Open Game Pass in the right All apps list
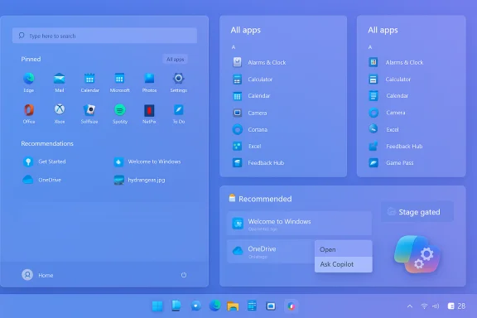Screen dimensions: 477x318 point(391,163)
